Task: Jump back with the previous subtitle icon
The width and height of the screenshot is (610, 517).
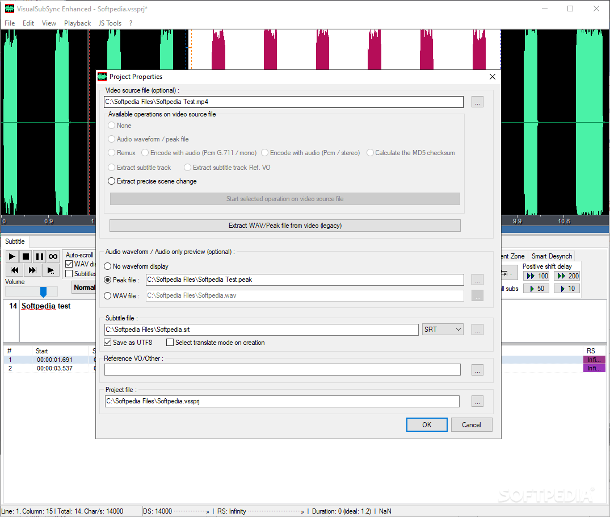Action: point(14,270)
